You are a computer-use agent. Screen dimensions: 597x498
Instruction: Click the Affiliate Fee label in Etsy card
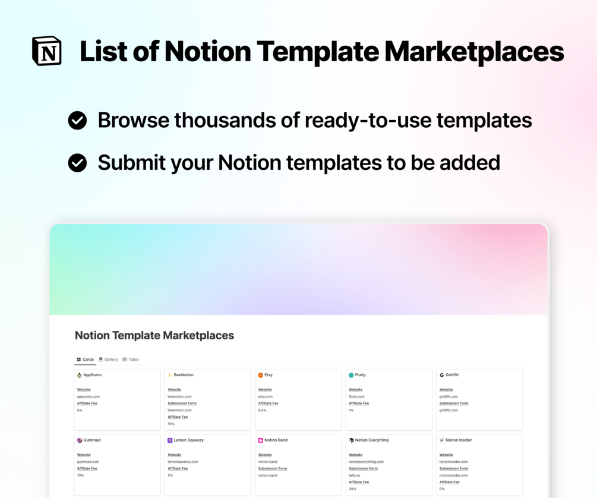pos(268,403)
